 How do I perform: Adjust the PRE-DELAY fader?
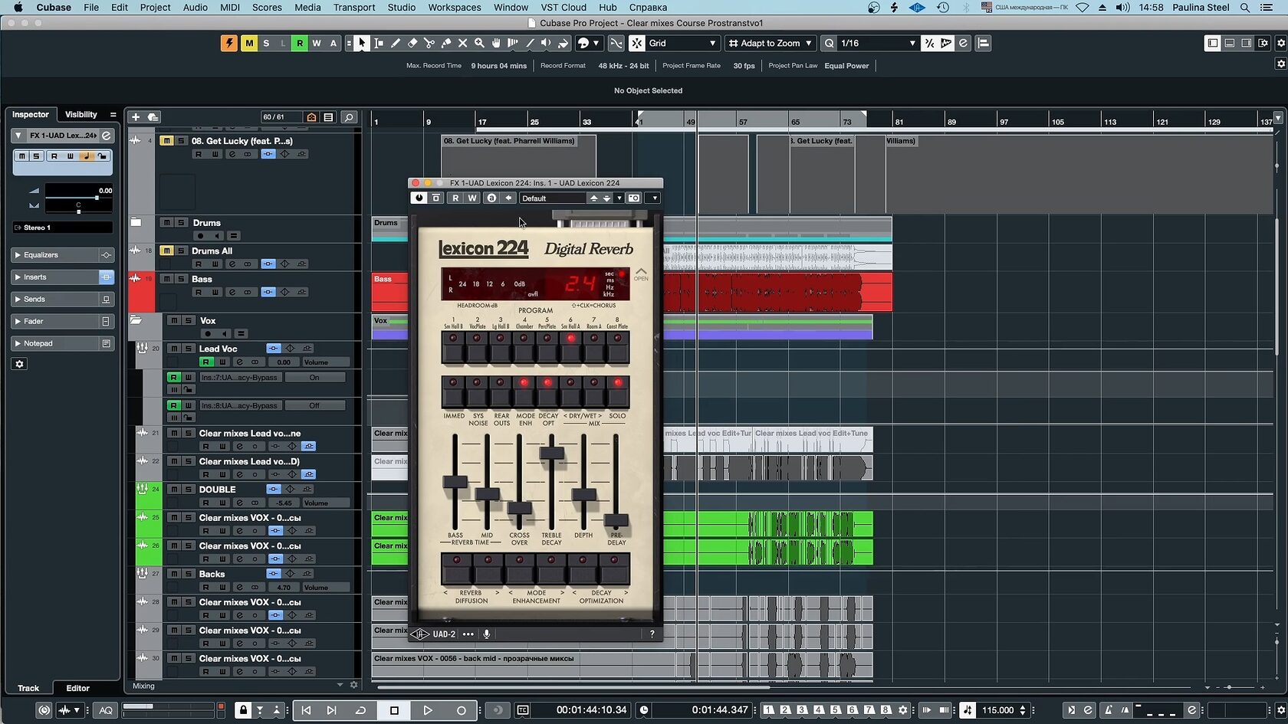click(x=616, y=519)
